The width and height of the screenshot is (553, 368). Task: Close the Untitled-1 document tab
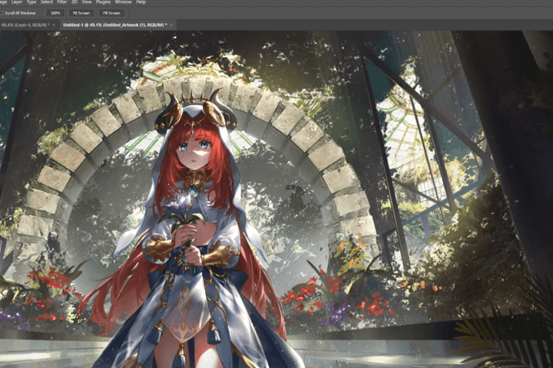pos(171,25)
